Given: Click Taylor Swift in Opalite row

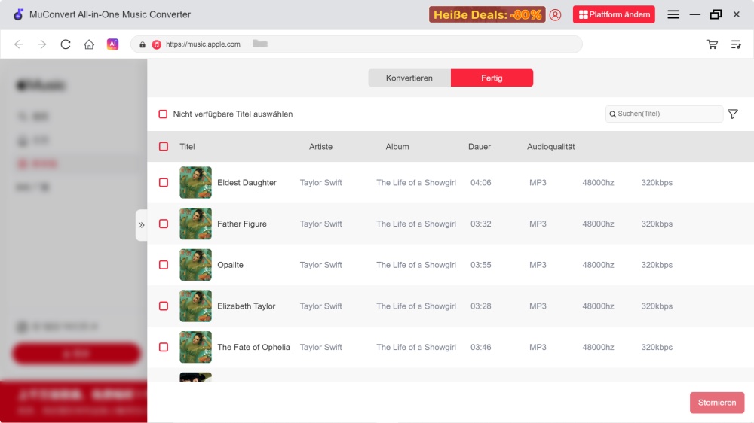Looking at the screenshot, I should [x=320, y=265].
